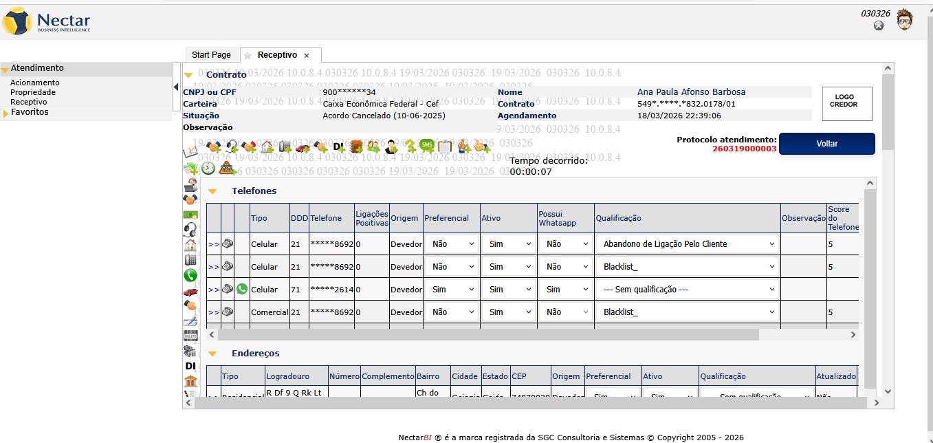
Task: Switch to the Start Page tab
Action: pos(211,55)
